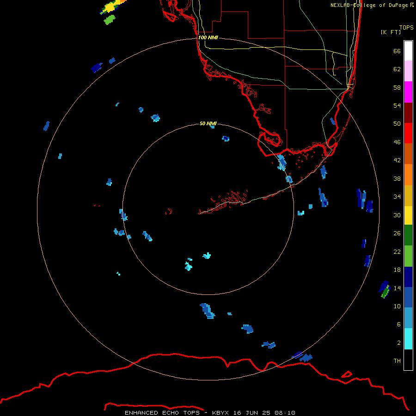Click the legend value '62'
The width and height of the screenshot is (416, 416).
[397, 69]
